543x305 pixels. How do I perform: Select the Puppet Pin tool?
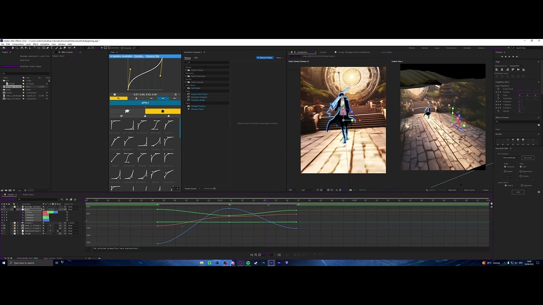[x=74, y=48]
